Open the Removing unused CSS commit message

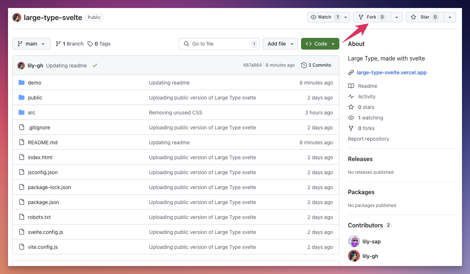click(x=176, y=113)
